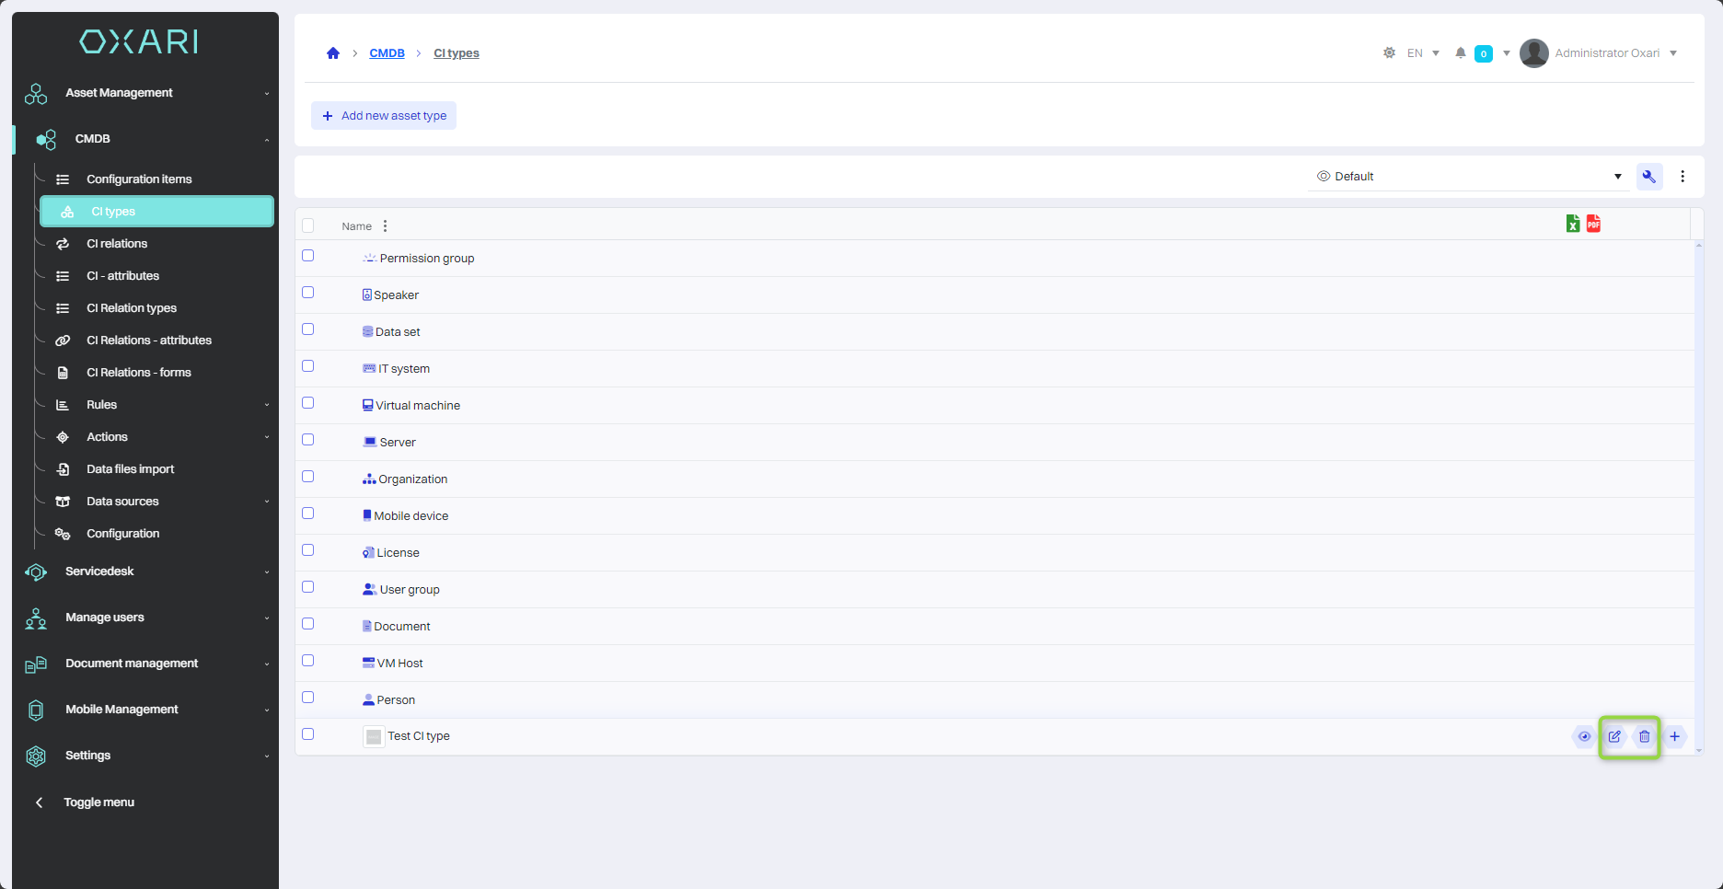Select the Server row checkbox
This screenshot has height=889, width=1723.
[x=308, y=440]
